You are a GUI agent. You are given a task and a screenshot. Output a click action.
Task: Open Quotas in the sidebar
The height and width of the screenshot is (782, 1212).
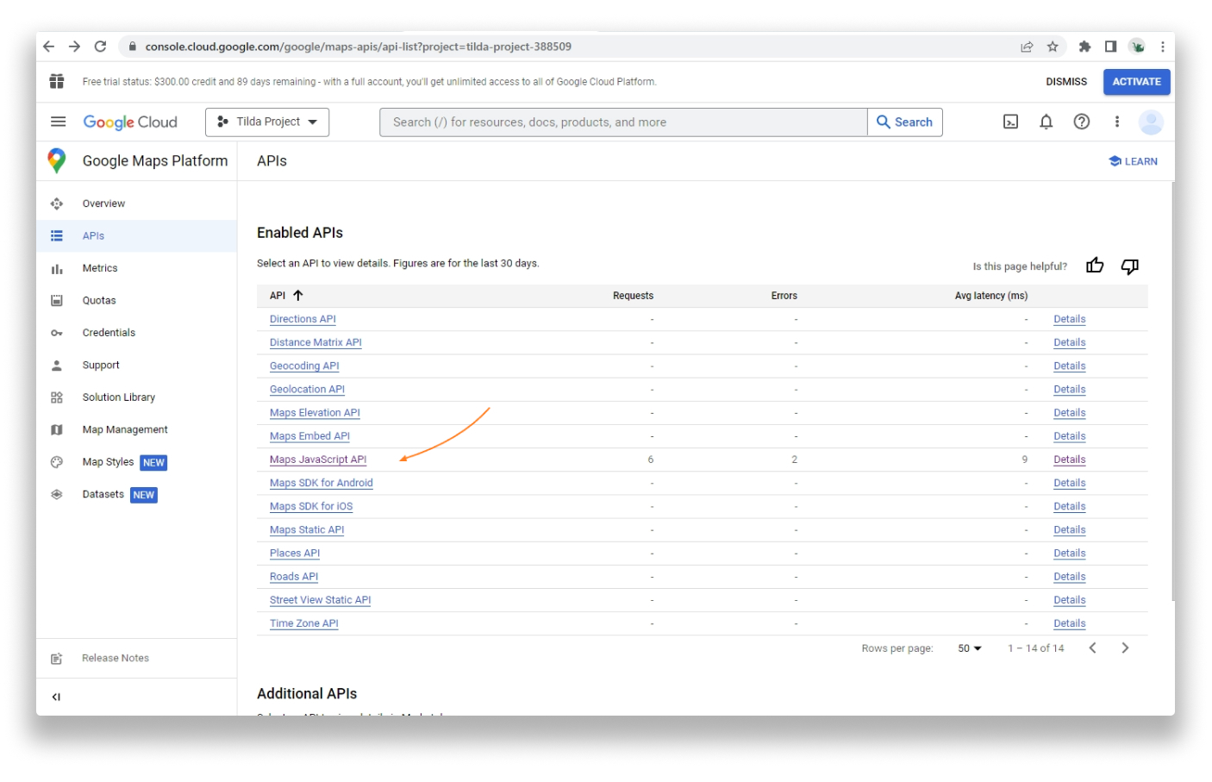pos(136,300)
